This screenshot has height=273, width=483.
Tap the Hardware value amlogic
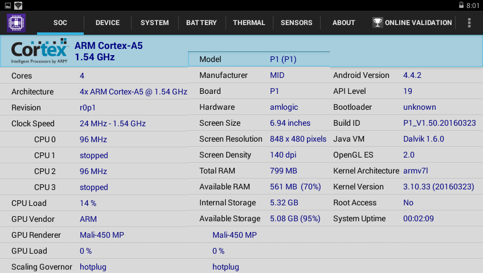[x=284, y=107]
